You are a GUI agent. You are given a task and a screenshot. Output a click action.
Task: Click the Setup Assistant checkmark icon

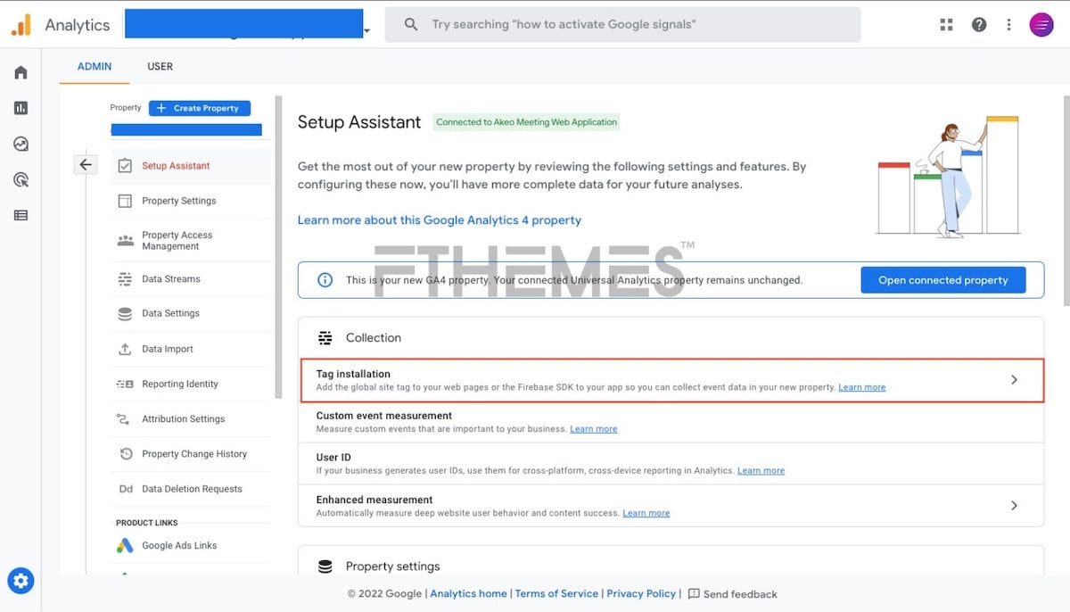click(x=125, y=166)
